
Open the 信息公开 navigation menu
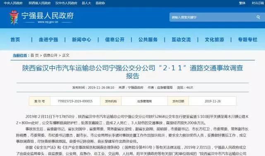(x=115, y=40)
